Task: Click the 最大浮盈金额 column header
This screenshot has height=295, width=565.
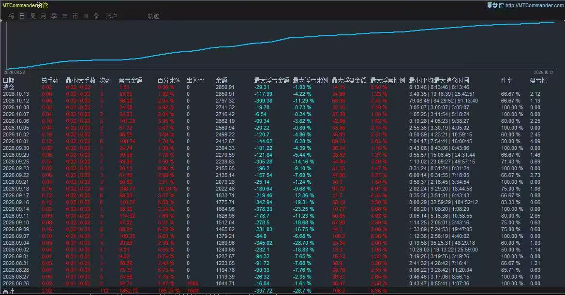Action: click(349, 80)
